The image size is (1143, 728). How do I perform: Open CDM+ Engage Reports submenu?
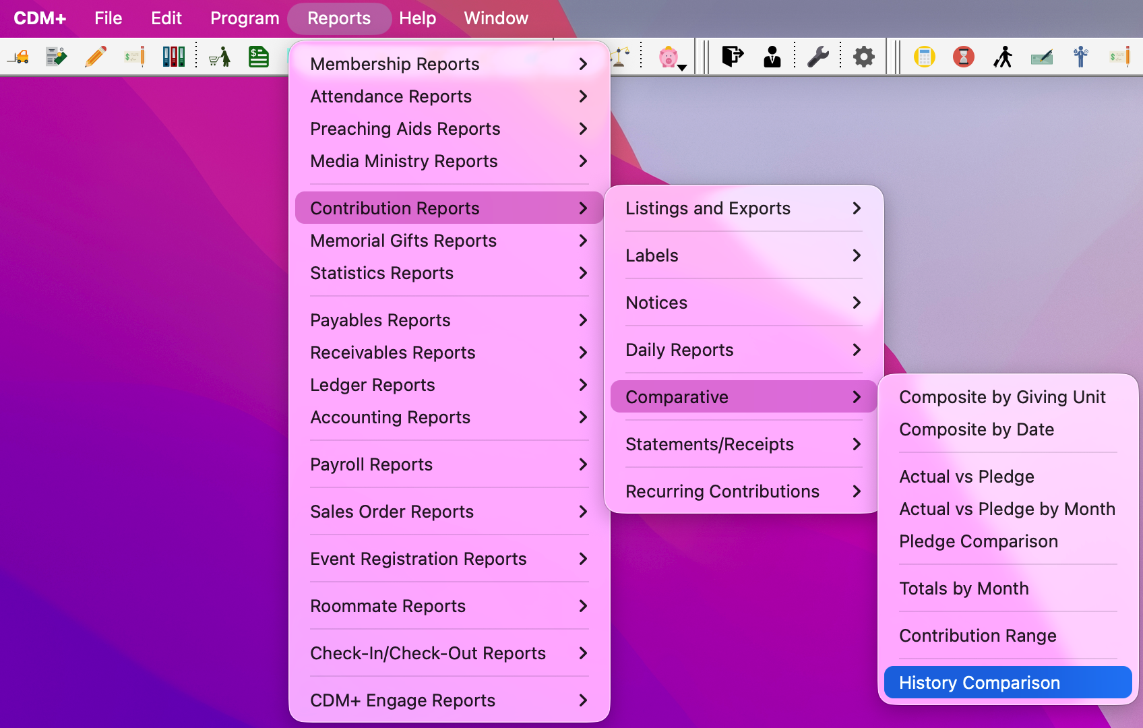(x=449, y=700)
